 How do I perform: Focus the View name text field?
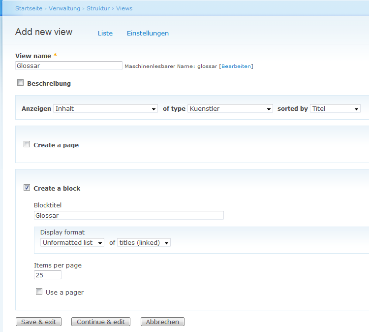pyautogui.click(x=69, y=66)
